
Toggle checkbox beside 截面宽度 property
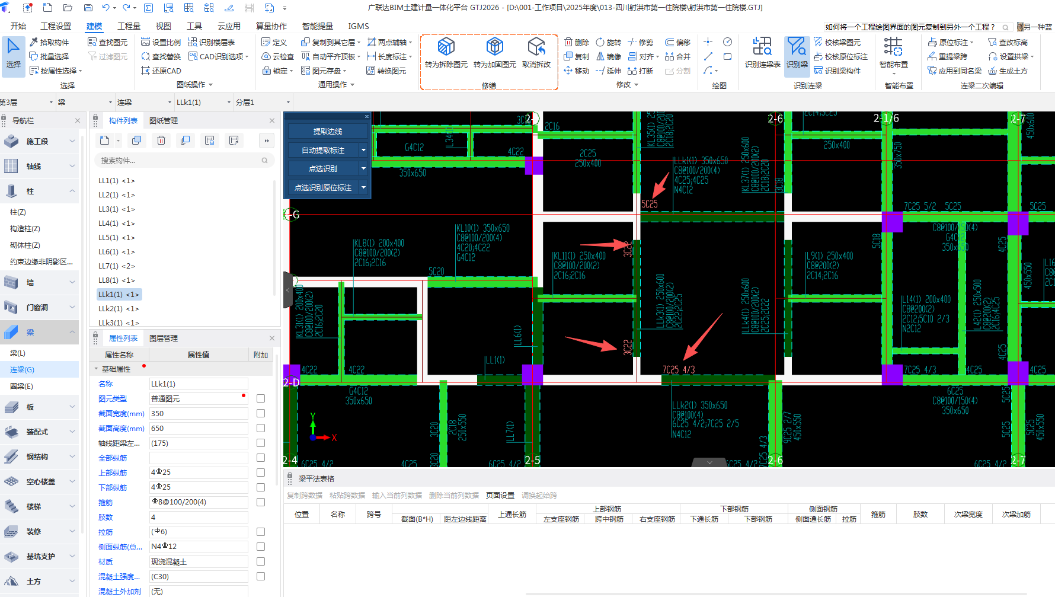click(261, 413)
